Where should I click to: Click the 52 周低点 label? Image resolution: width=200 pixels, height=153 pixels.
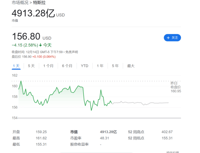(136, 138)
